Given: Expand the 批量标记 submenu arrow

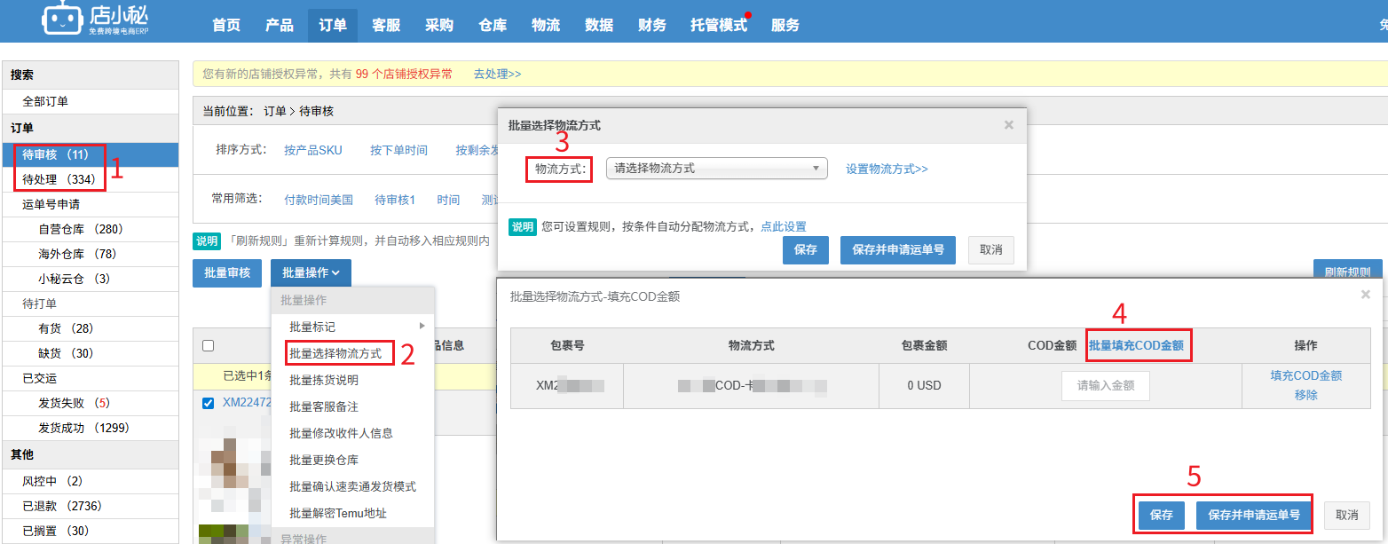Looking at the screenshot, I should point(422,327).
